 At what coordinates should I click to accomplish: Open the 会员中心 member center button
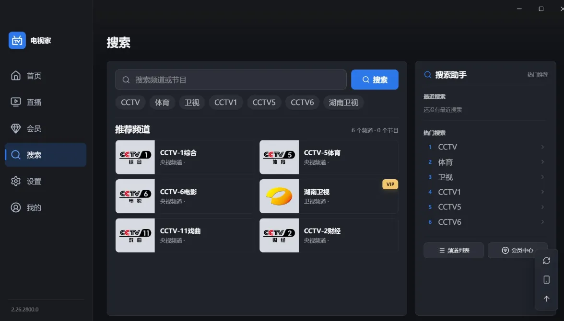517,250
